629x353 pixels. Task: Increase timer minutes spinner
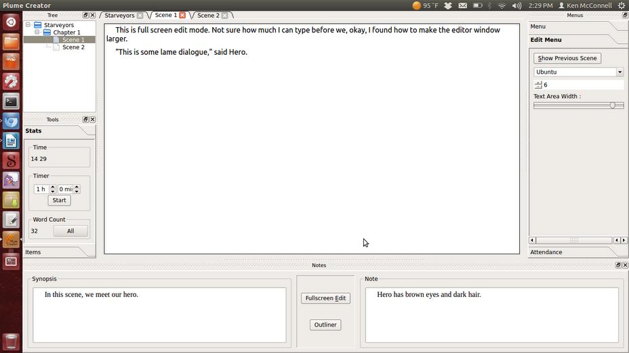click(x=77, y=187)
